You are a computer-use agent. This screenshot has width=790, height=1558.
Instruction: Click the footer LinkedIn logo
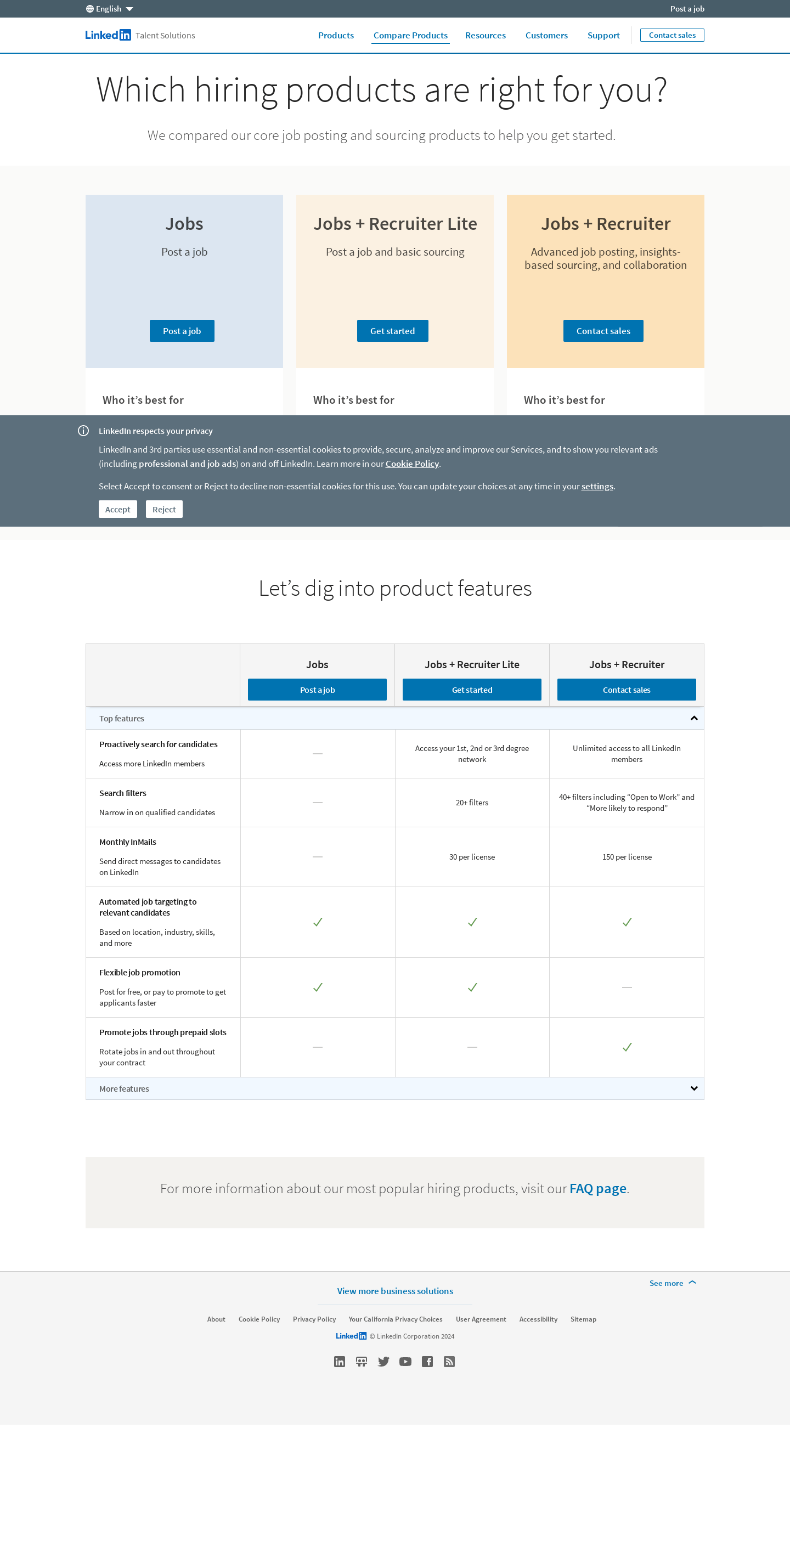click(x=351, y=1336)
